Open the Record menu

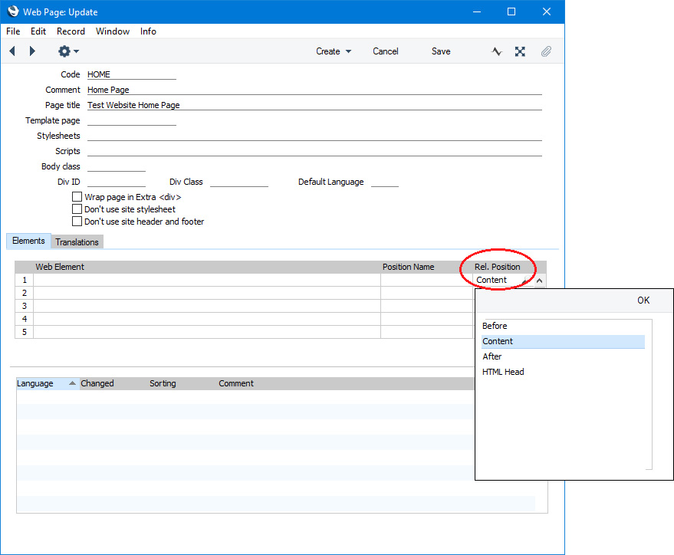coord(71,31)
